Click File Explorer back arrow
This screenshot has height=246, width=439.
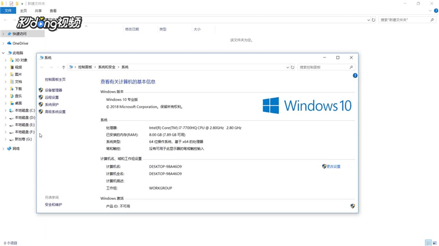point(6,20)
